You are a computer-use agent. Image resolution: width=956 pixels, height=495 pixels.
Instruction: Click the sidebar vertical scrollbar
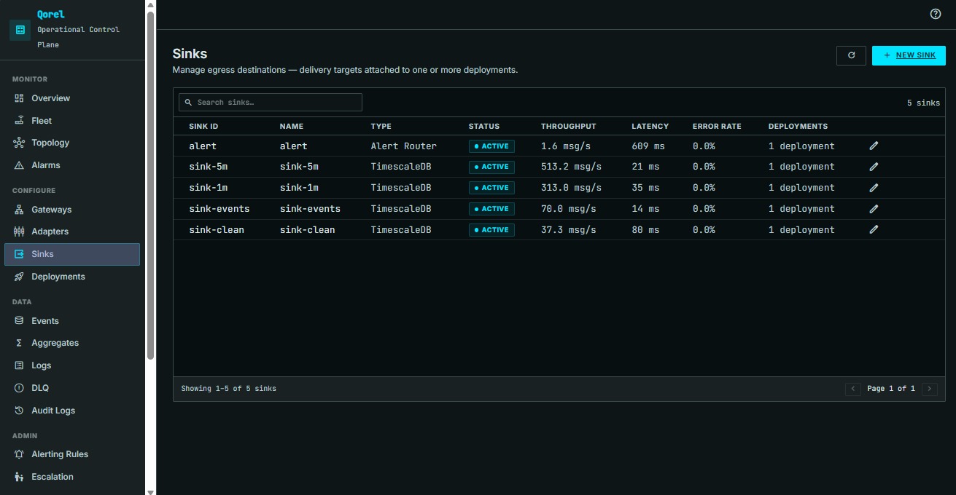point(151,186)
